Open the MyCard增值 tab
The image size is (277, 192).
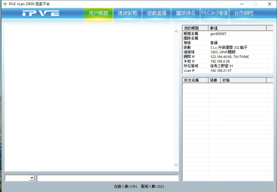point(215,13)
